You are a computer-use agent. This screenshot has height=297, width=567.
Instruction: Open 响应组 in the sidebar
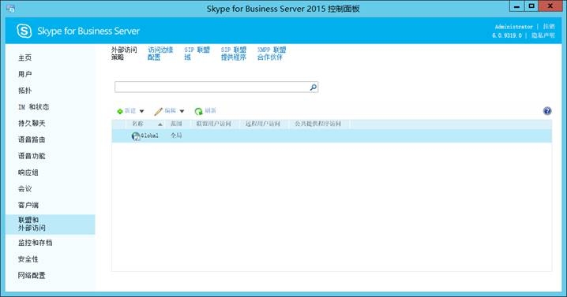pyautogui.click(x=28, y=173)
